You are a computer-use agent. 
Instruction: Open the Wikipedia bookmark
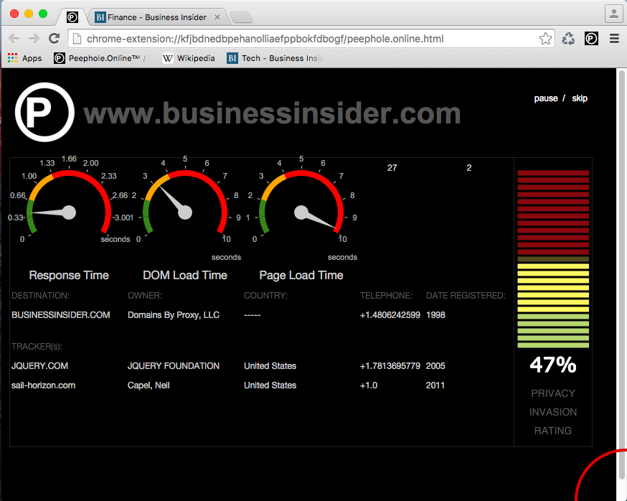coord(189,58)
